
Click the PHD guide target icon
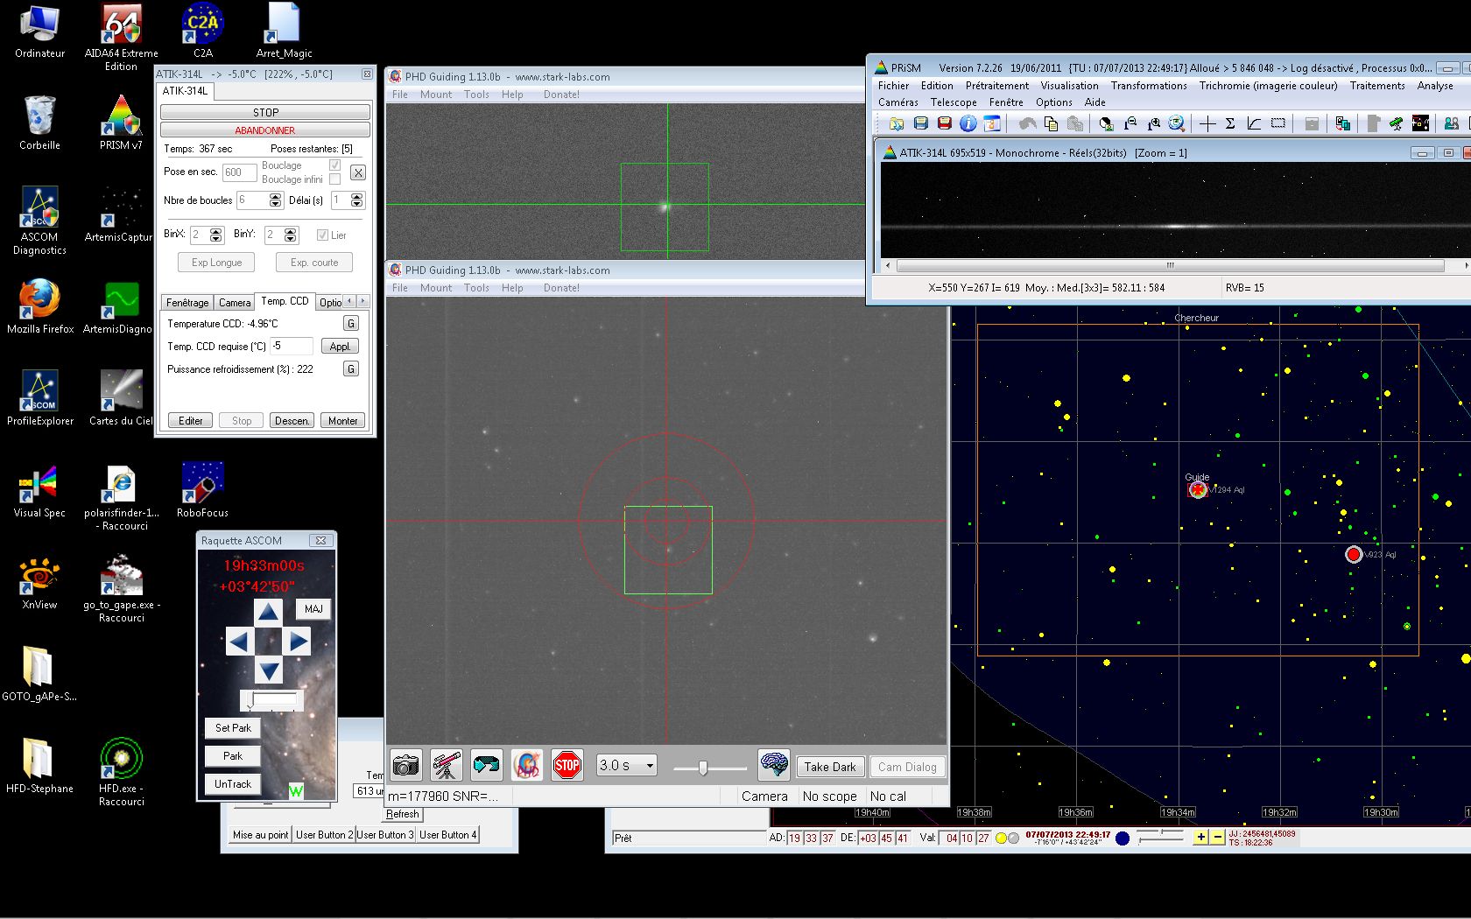pyautogui.click(x=527, y=766)
